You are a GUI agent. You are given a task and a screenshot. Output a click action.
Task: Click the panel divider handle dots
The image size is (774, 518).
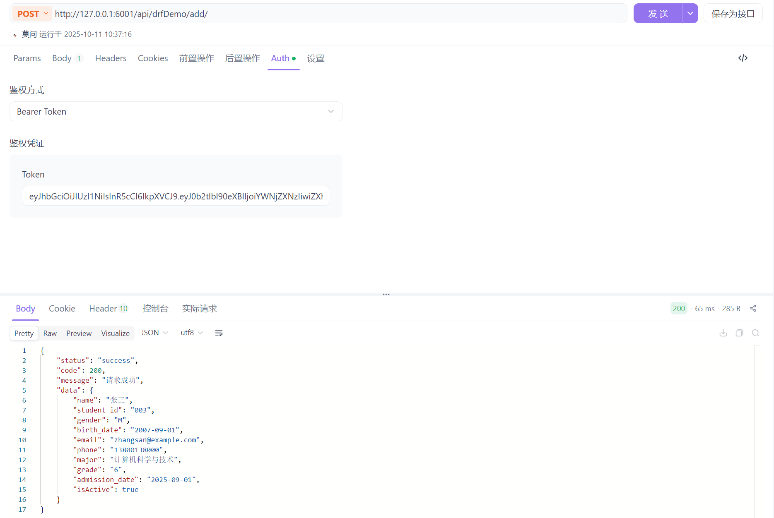point(386,294)
